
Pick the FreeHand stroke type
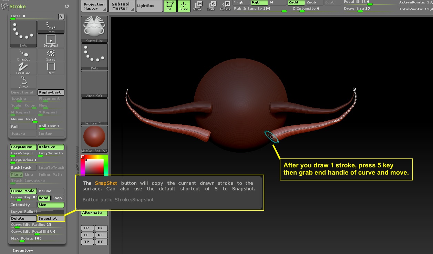pos(23,68)
